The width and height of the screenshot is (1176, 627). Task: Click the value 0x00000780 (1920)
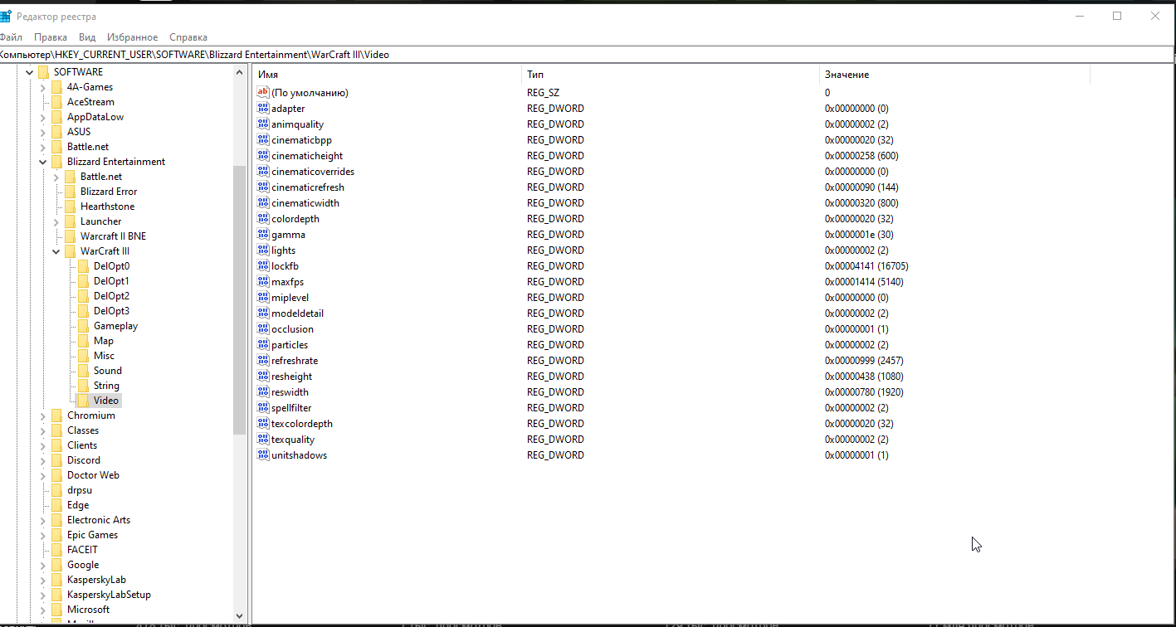pos(864,392)
